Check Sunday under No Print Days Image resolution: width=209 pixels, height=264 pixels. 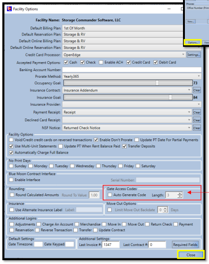point(11,166)
